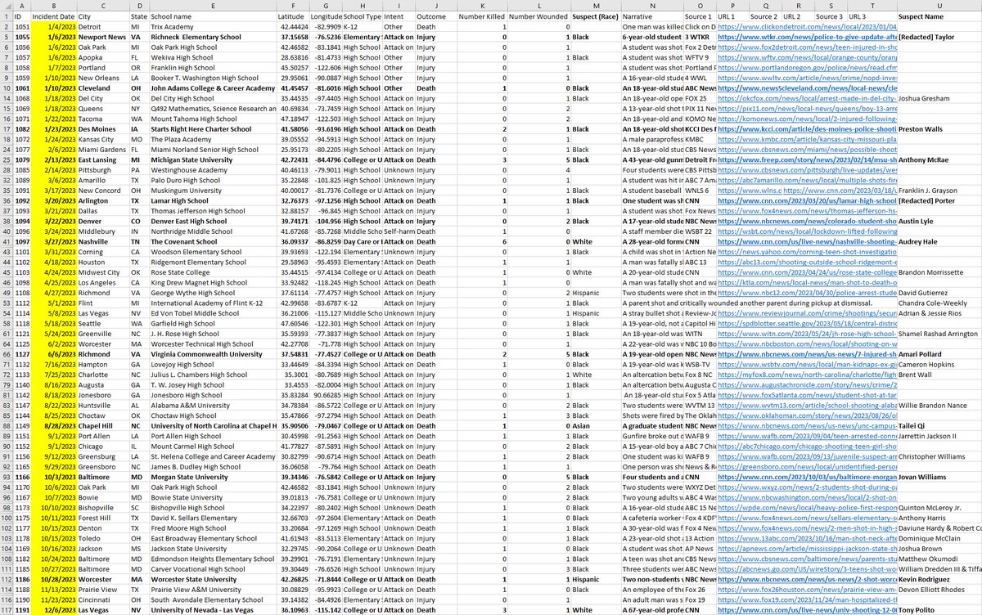The width and height of the screenshot is (982, 615).
Task: Open the clickondetroit.com URL link
Action: click(807, 27)
